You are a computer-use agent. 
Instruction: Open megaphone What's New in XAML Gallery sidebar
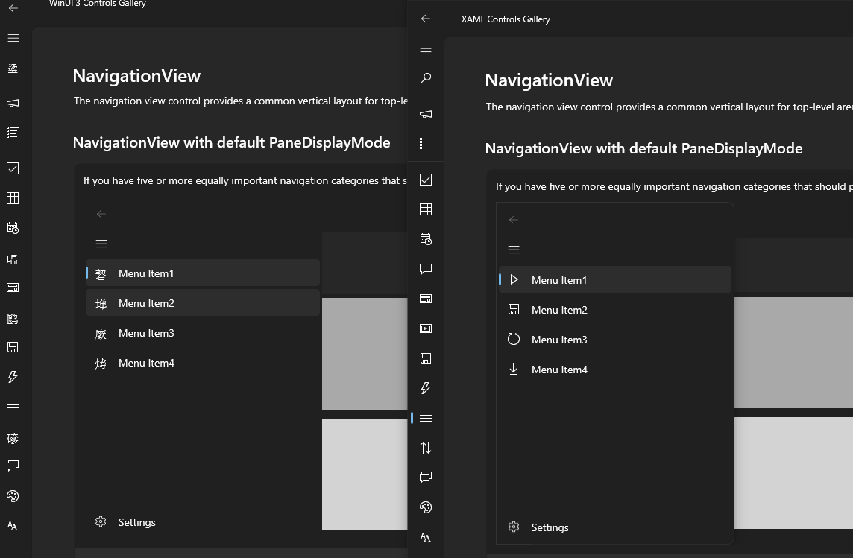(x=426, y=114)
